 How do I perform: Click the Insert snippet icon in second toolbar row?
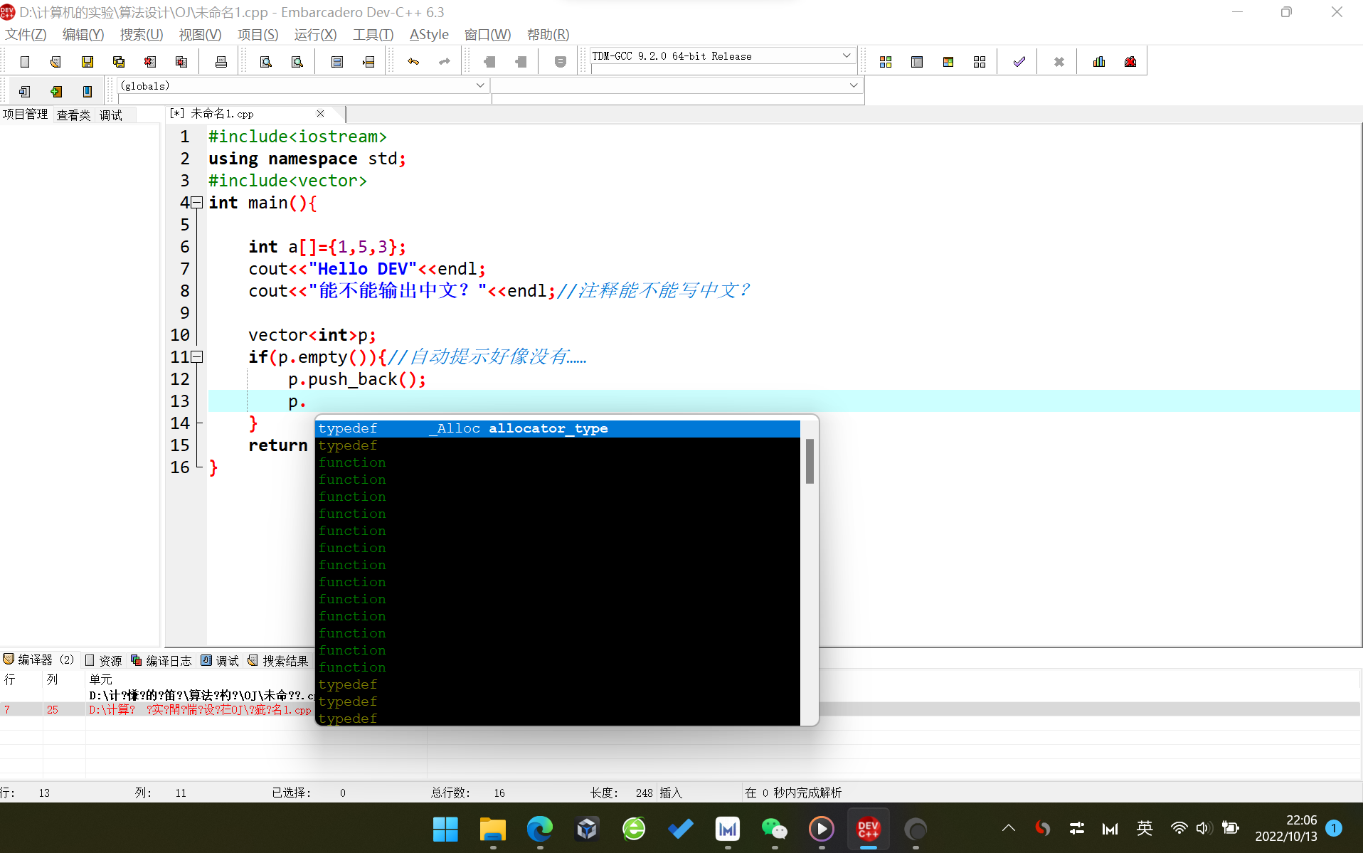pyautogui.click(x=25, y=91)
